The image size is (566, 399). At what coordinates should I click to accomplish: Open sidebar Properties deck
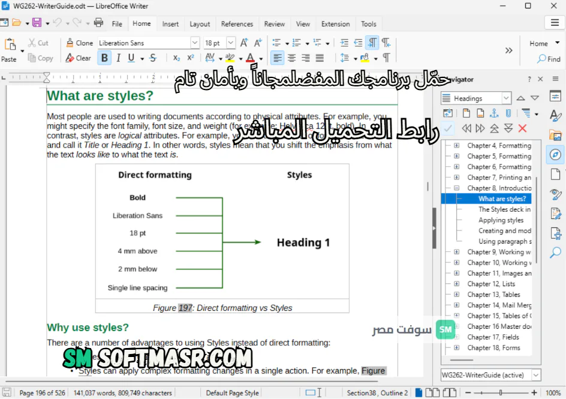(555, 97)
